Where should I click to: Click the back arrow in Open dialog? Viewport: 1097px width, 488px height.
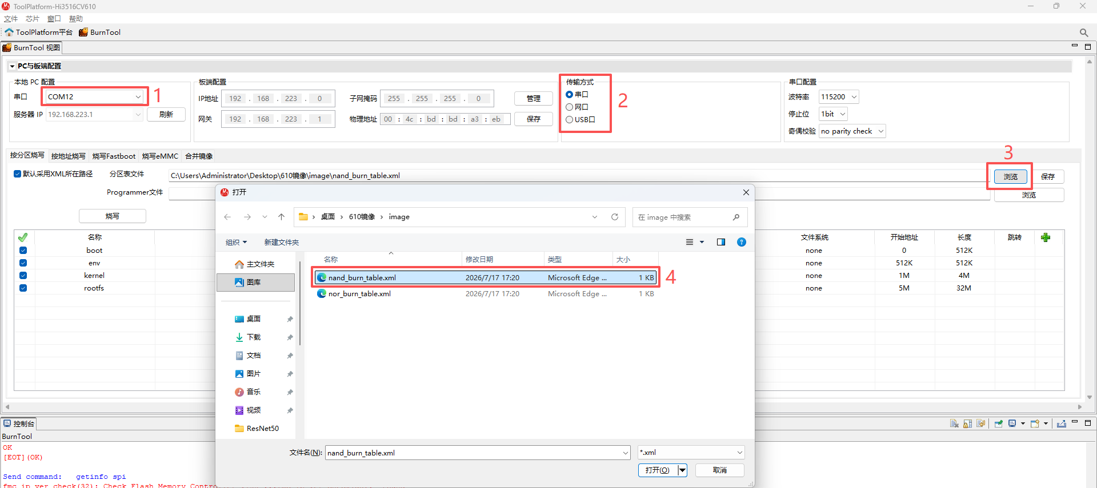tap(227, 217)
